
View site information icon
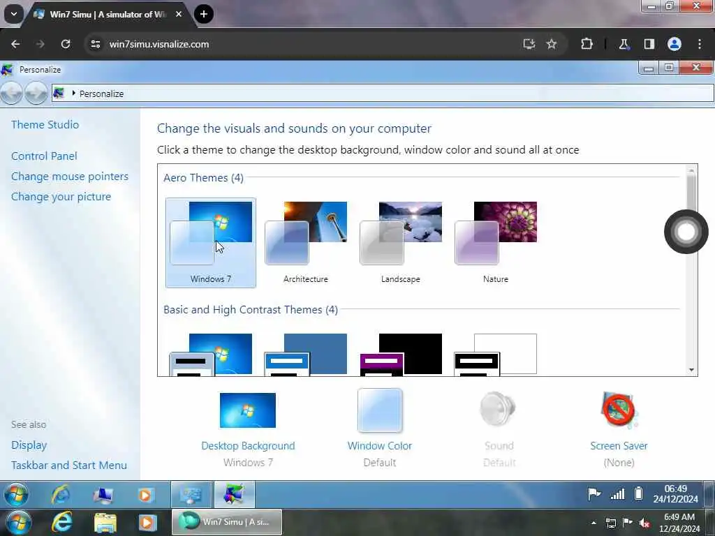(x=95, y=44)
